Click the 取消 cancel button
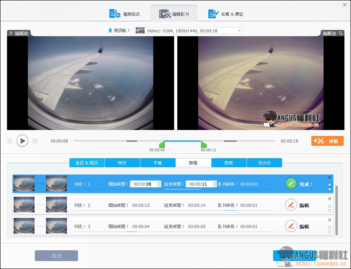 pyautogui.click(x=57, y=255)
